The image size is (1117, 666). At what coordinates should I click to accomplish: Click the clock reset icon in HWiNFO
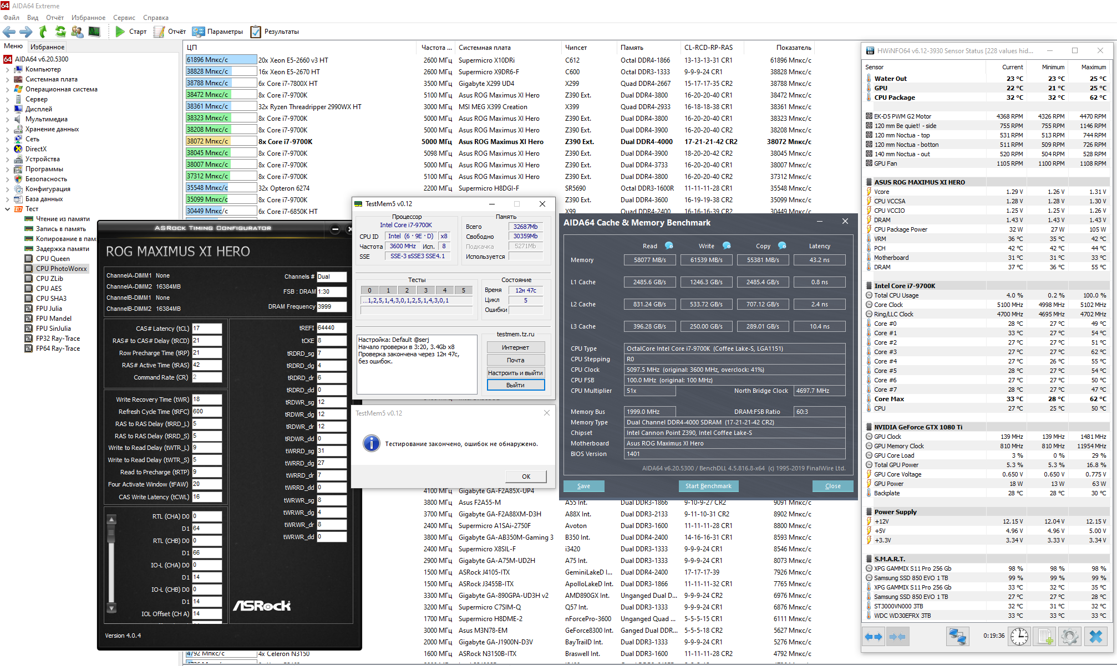tap(1019, 637)
